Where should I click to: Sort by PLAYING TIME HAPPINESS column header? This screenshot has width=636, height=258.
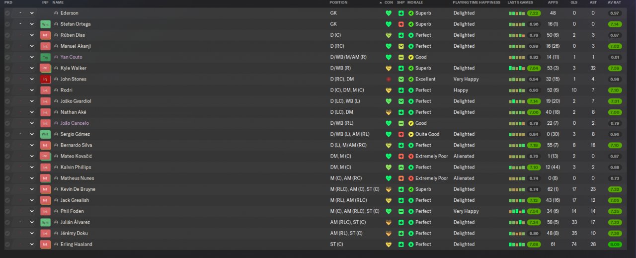(x=477, y=2)
